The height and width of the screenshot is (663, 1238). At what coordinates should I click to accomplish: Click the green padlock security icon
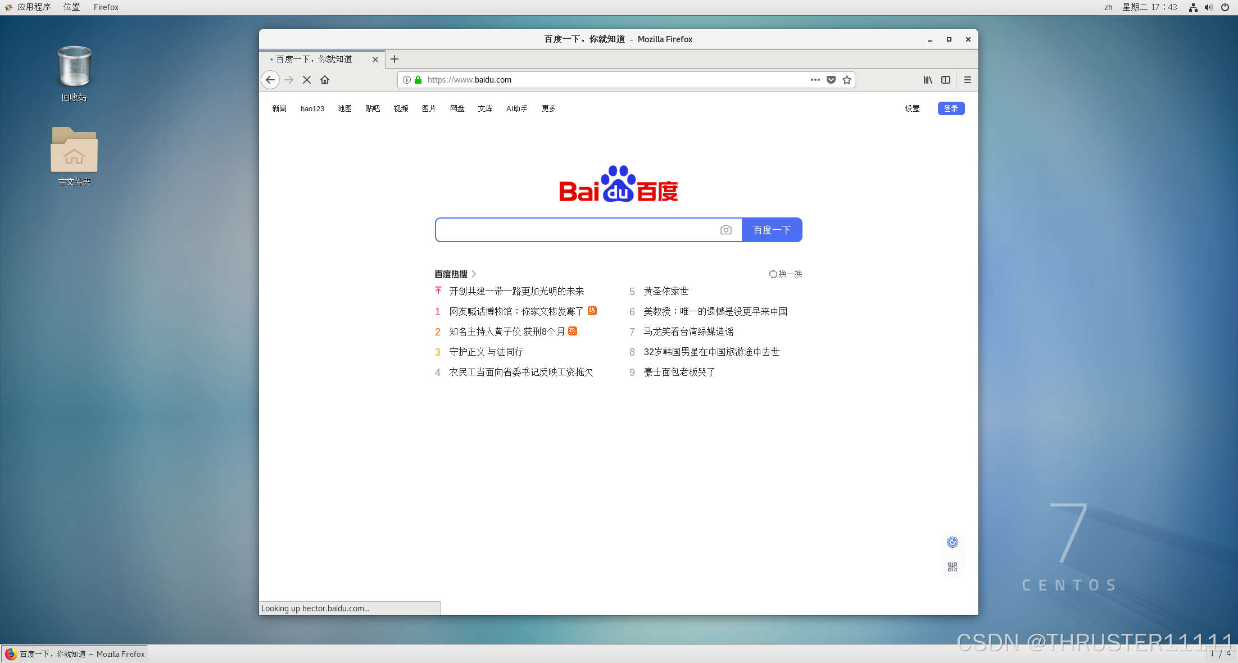point(418,80)
